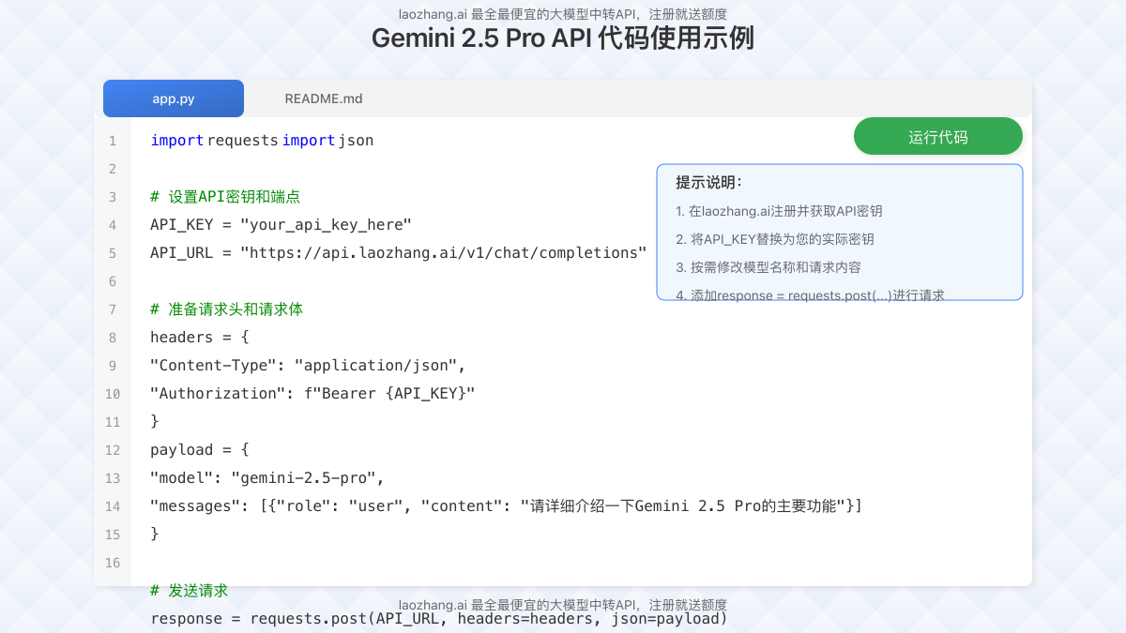Click the bottom laozhang.ai banner text

[563, 605]
